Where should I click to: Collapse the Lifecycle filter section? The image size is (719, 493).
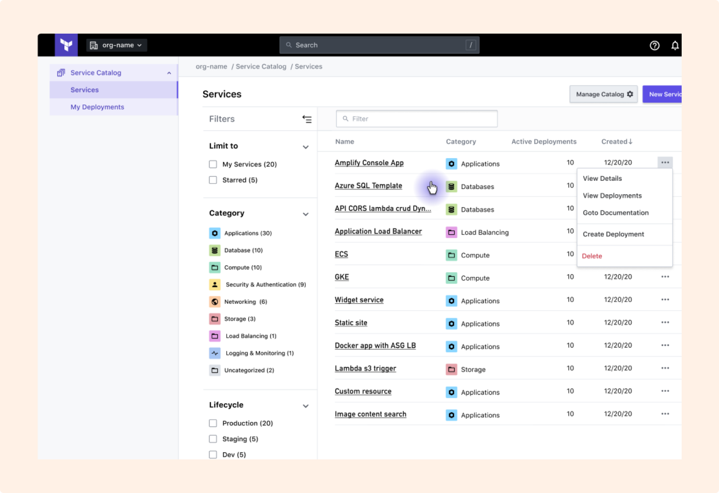pos(306,406)
